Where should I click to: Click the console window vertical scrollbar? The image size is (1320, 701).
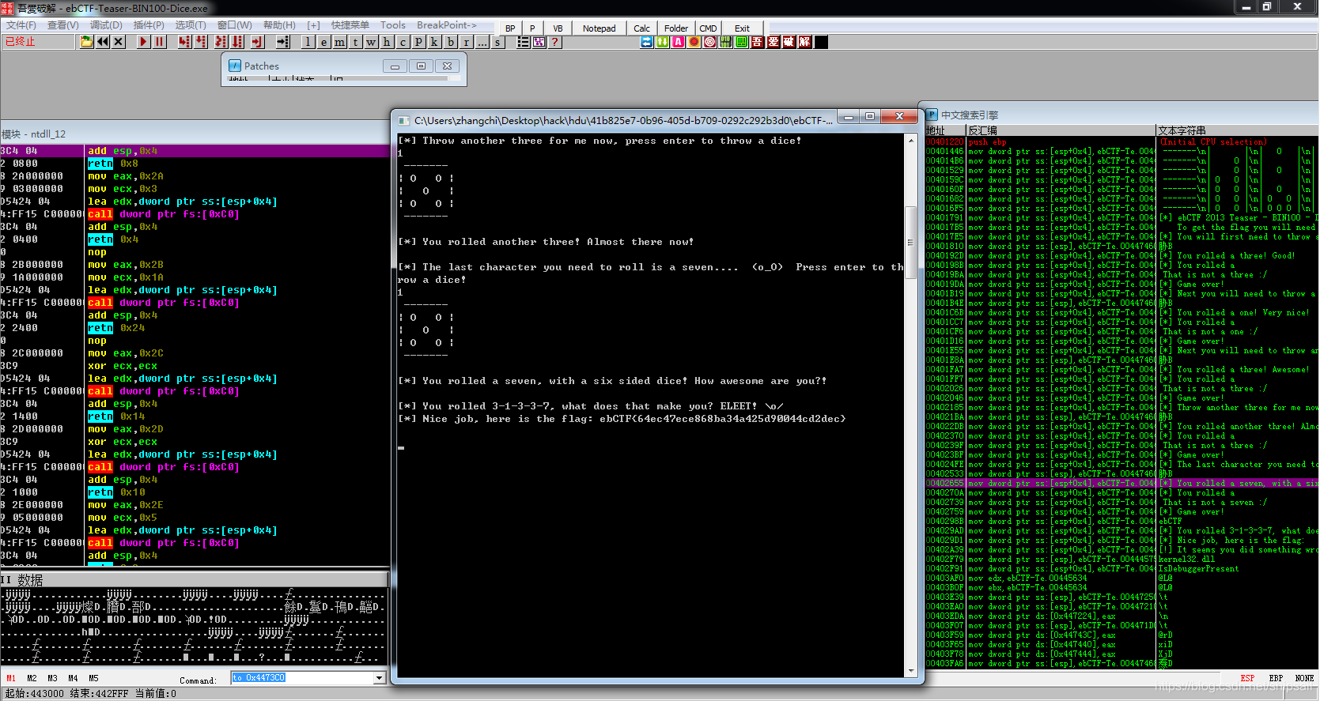pyautogui.click(x=911, y=405)
